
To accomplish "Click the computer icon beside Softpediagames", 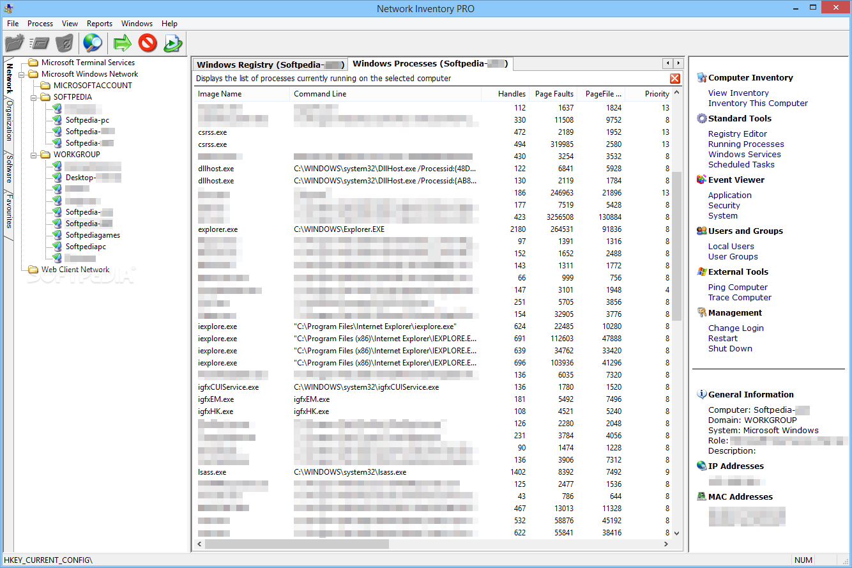I will 57,235.
